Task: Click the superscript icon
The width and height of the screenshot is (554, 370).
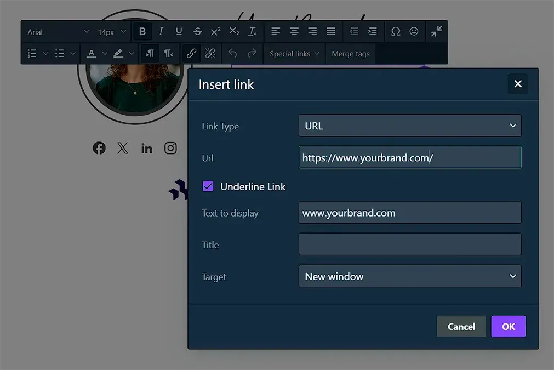Action: pyautogui.click(x=215, y=32)
